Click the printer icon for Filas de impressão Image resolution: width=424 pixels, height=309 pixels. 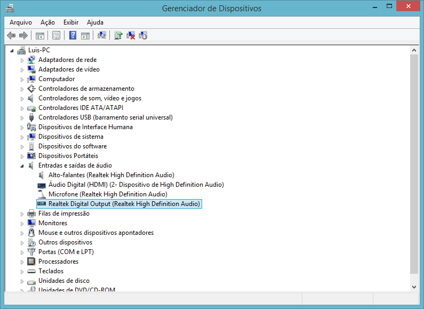point(31,213)
